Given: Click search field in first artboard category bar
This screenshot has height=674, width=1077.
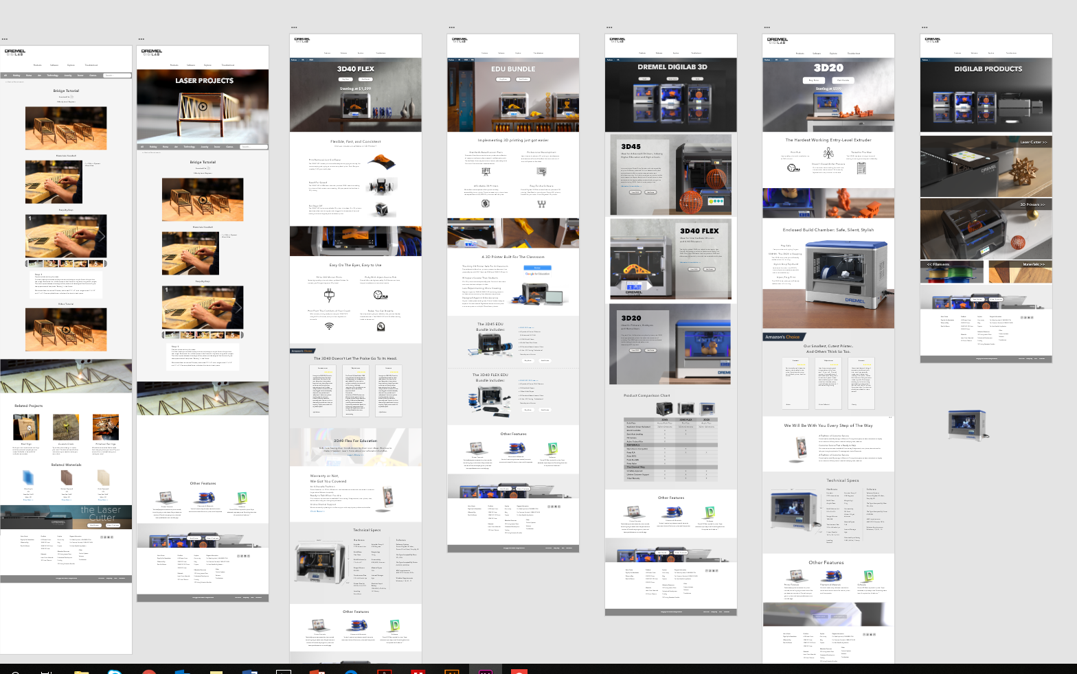Looking at the screenshot, I should [117, 75].
